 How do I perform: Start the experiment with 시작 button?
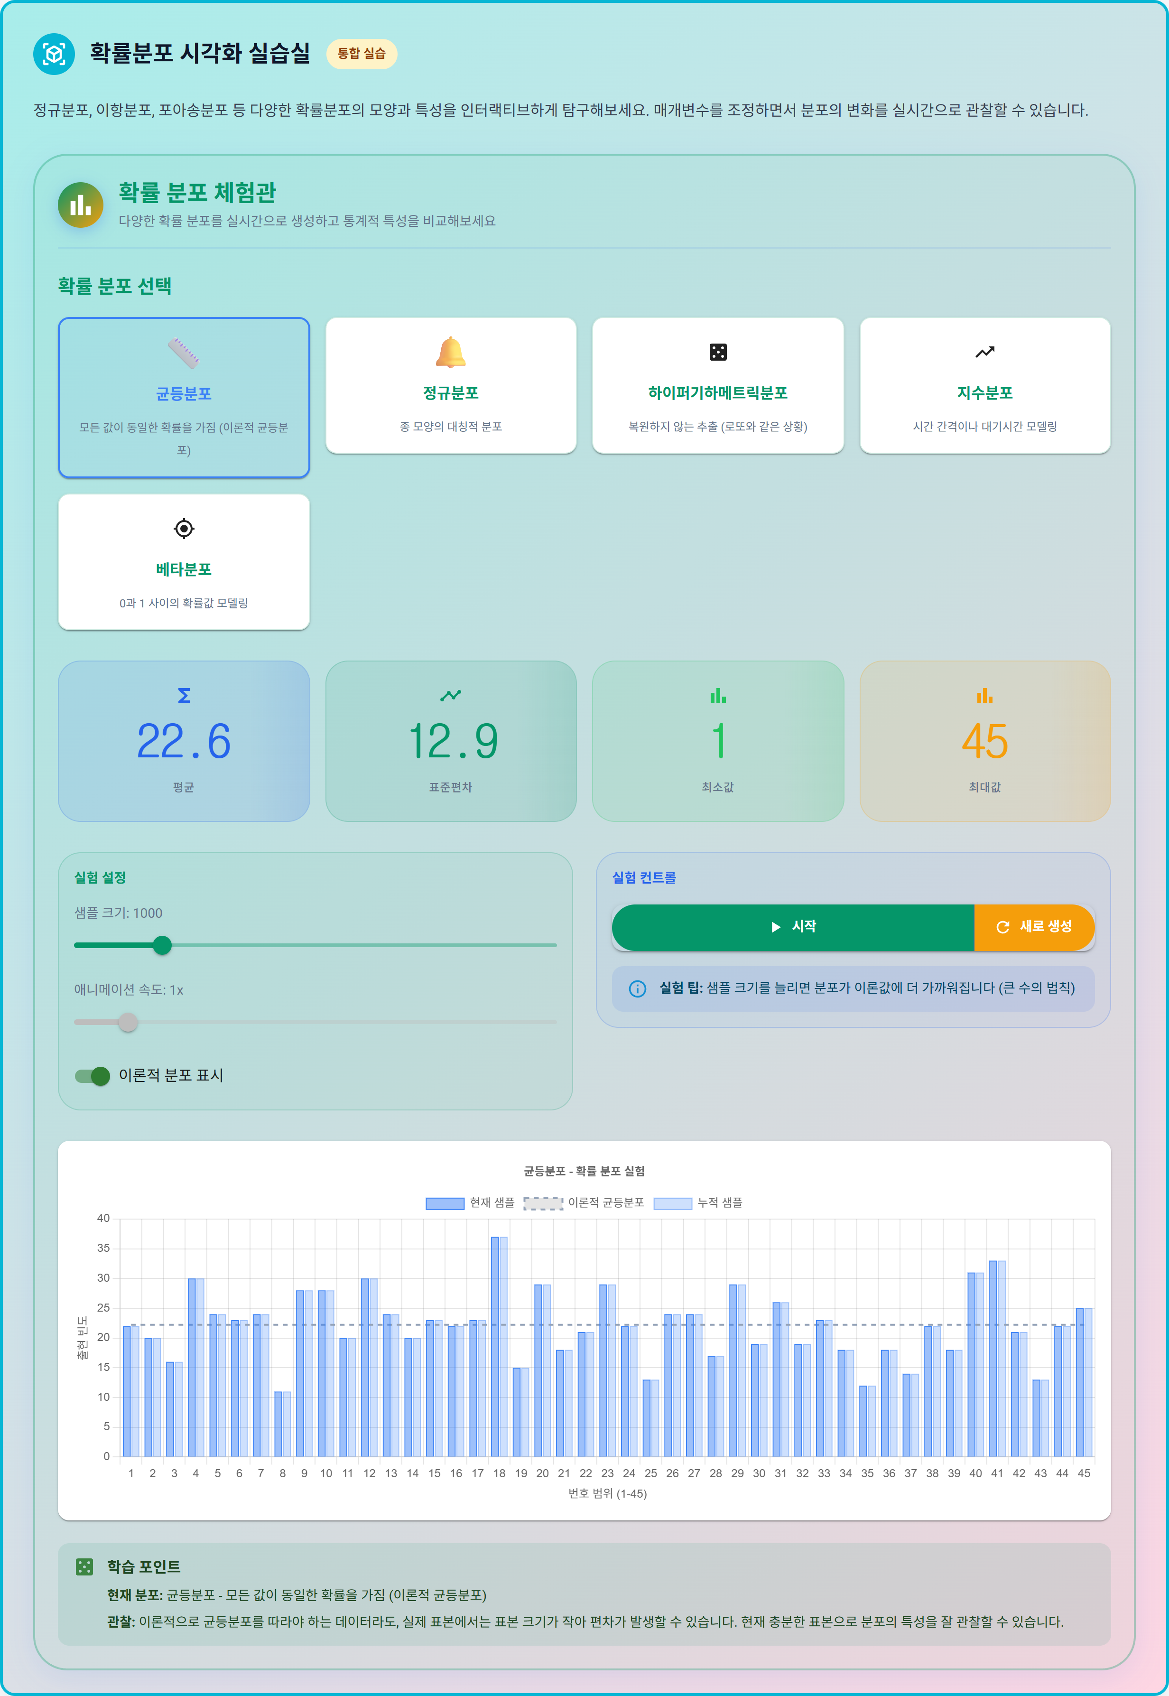[x=793, y=927]
